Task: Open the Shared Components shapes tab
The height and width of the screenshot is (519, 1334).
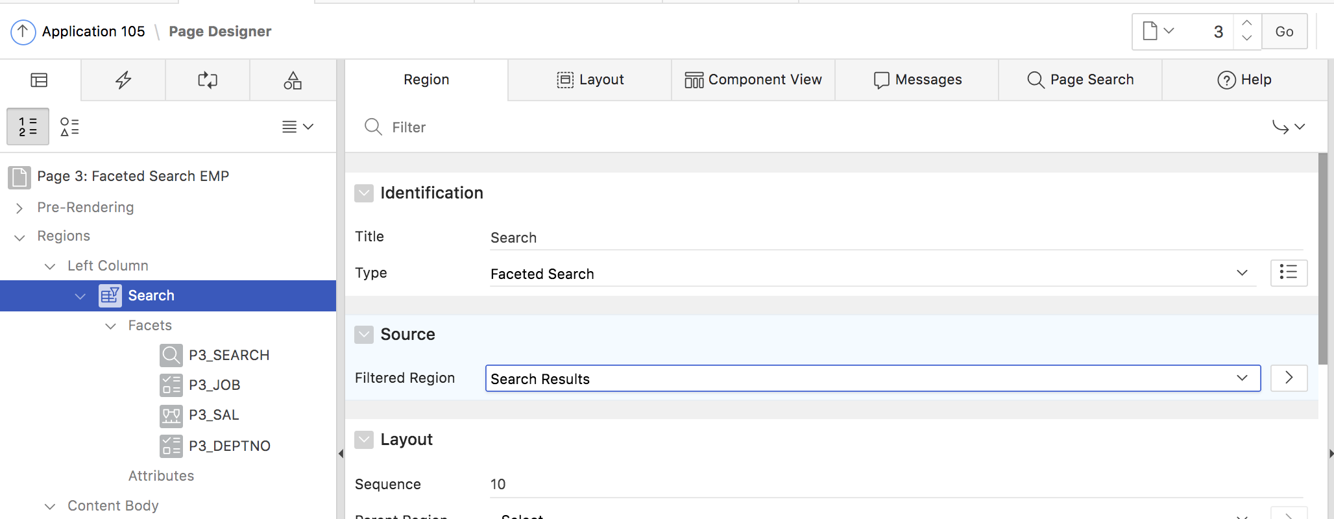Action: (x=293, y=80)
